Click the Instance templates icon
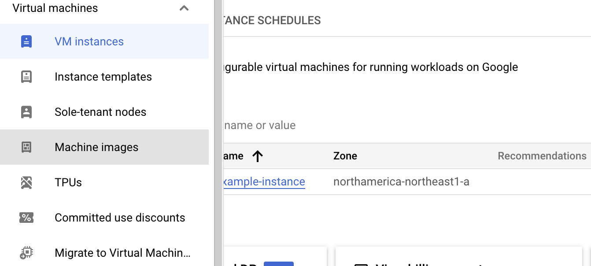Viewport: 591px width, 266px height. coord(26,77)
